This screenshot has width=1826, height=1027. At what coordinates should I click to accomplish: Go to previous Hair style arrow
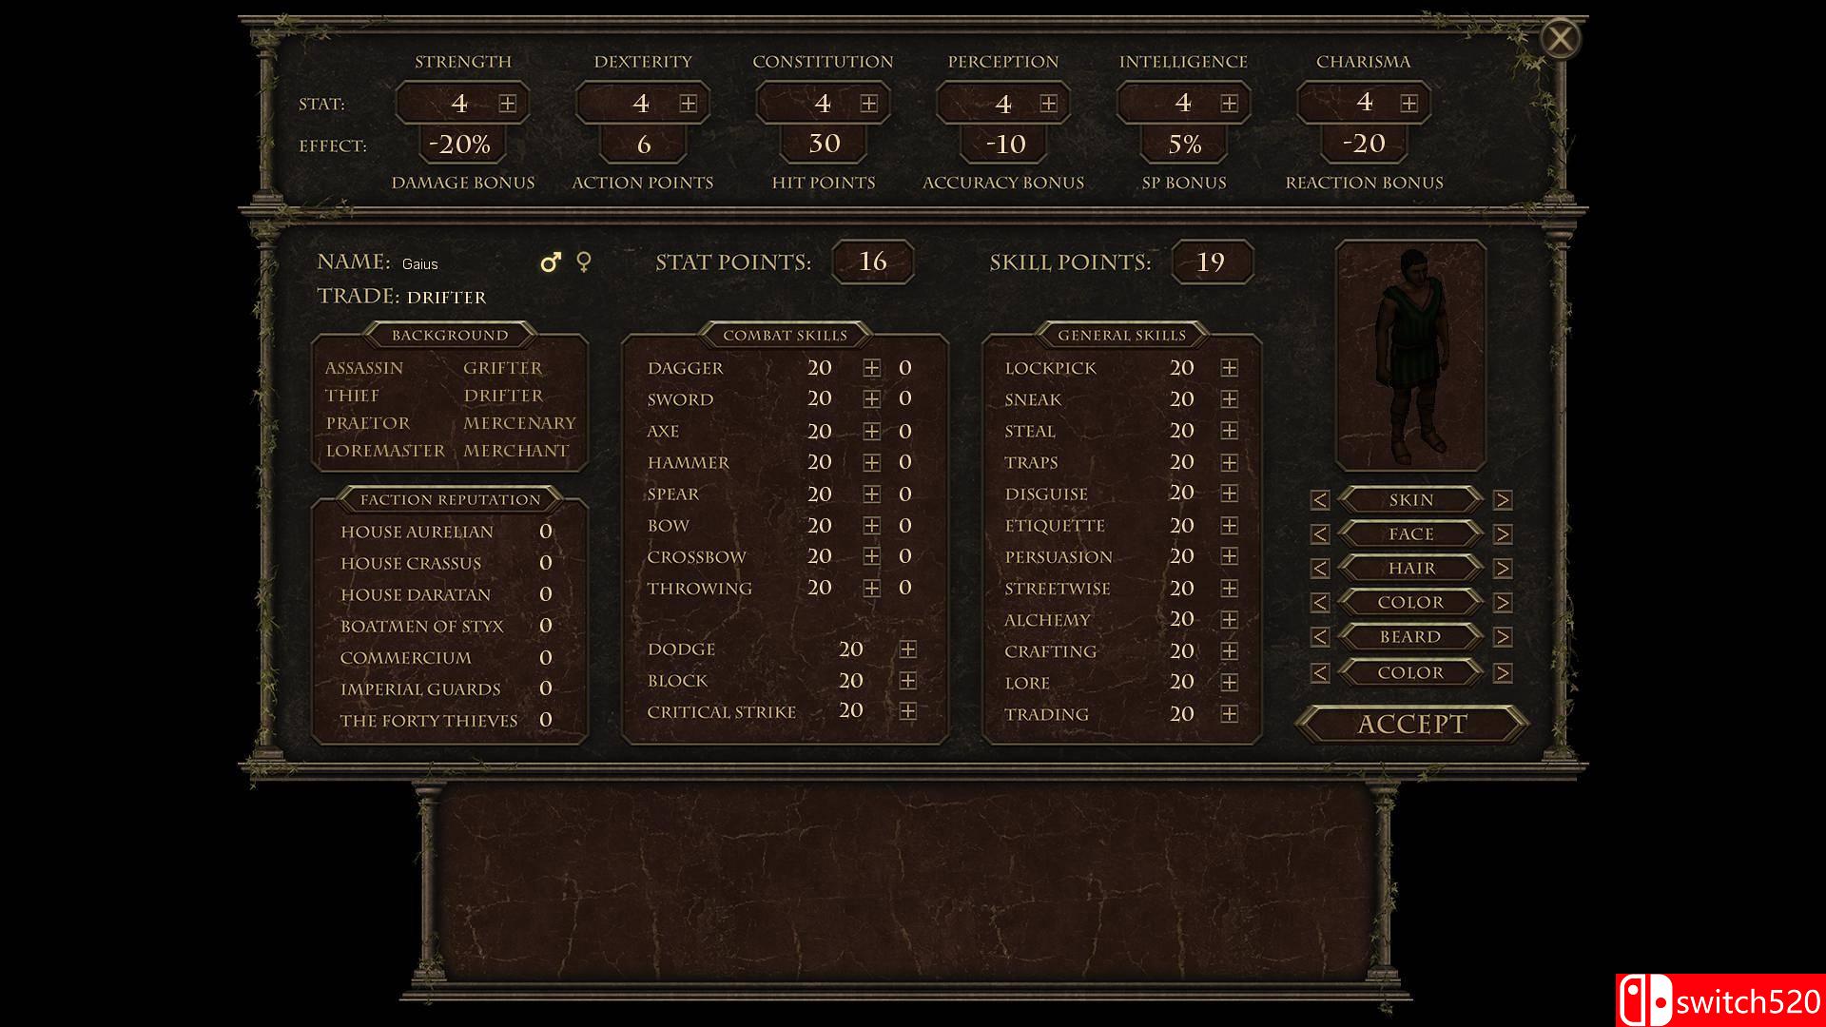click(x=1319, y=569)
